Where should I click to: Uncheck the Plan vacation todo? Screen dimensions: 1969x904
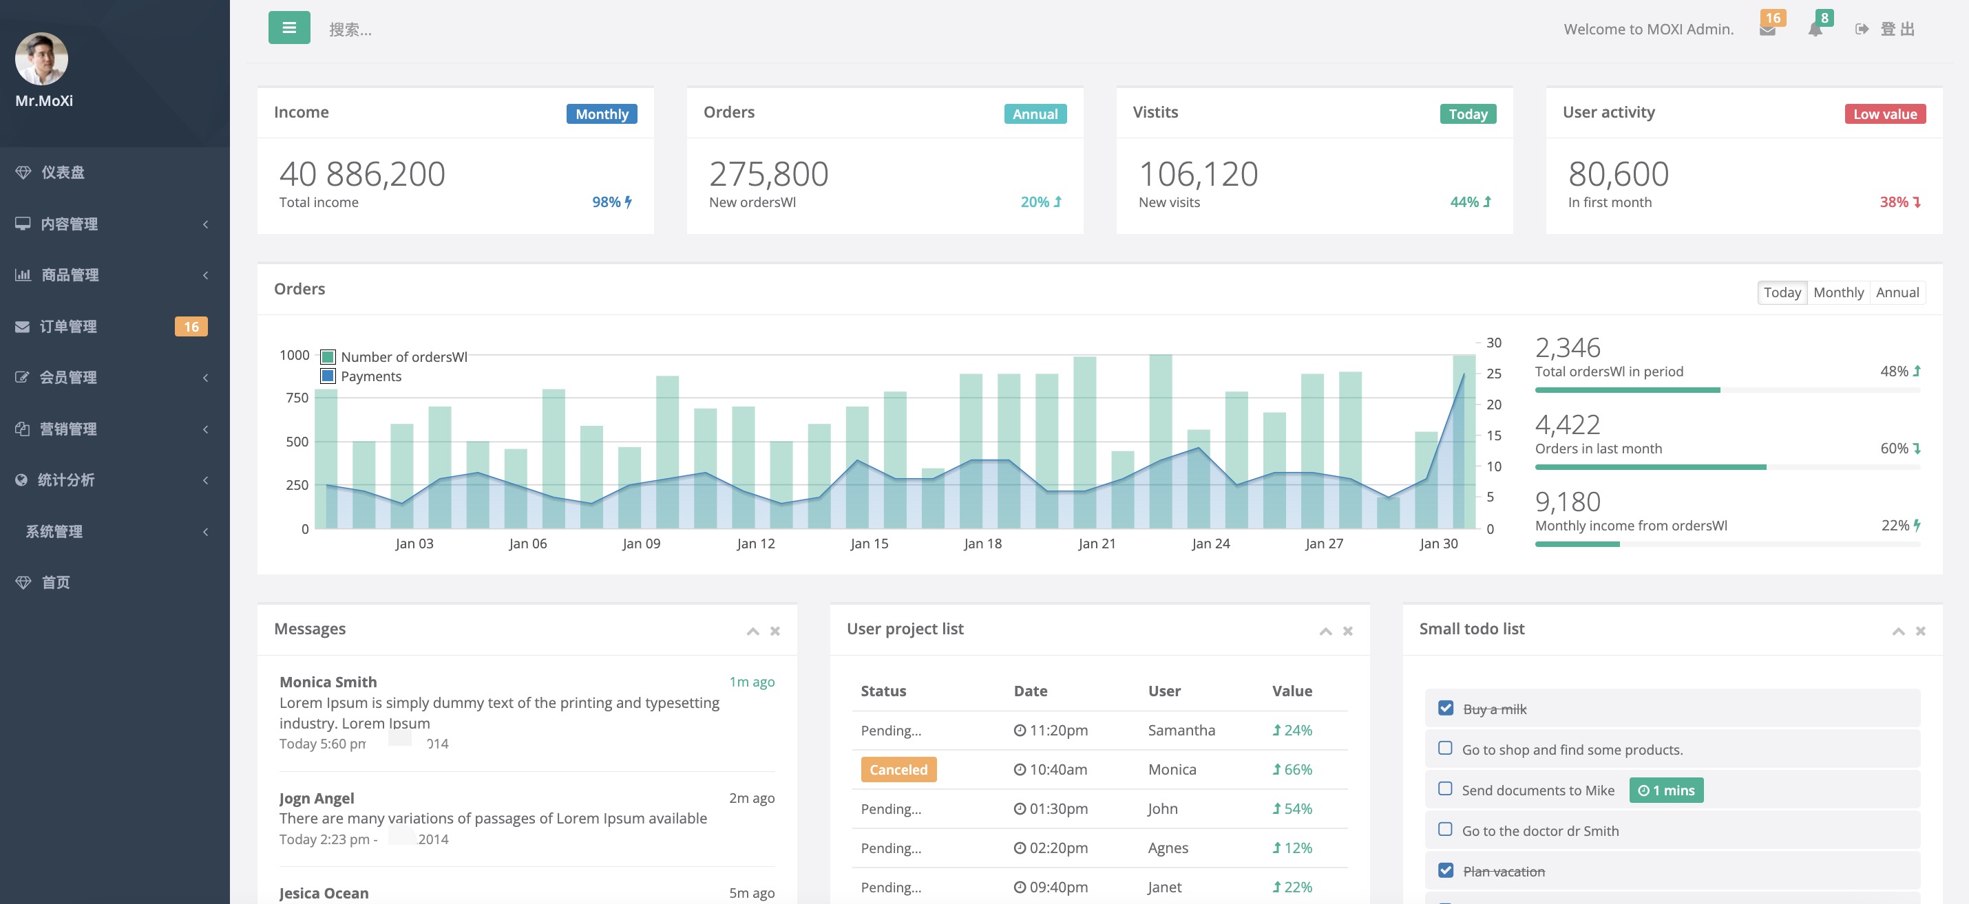coord(1445,870)
